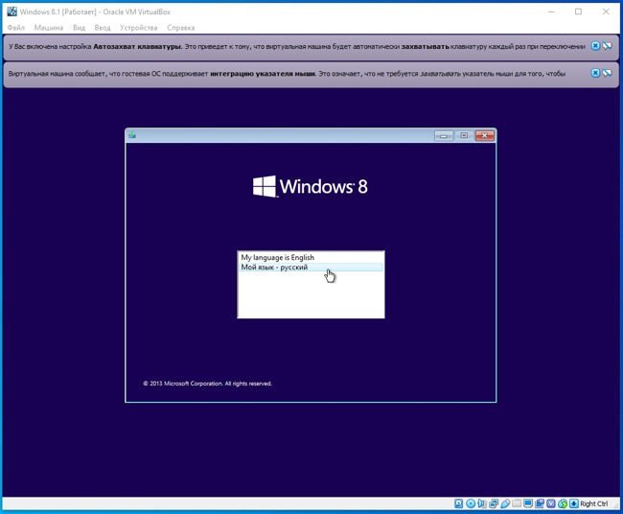Click the keyboard capture arrow indicator icon
The image size is (623, 514).
(x=574, y=503)
